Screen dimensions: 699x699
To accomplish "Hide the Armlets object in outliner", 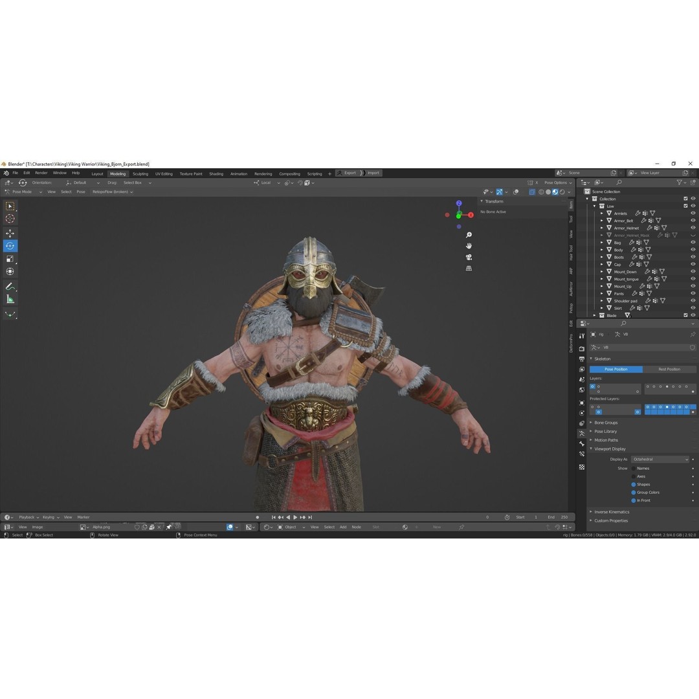I will coord(693,213).
